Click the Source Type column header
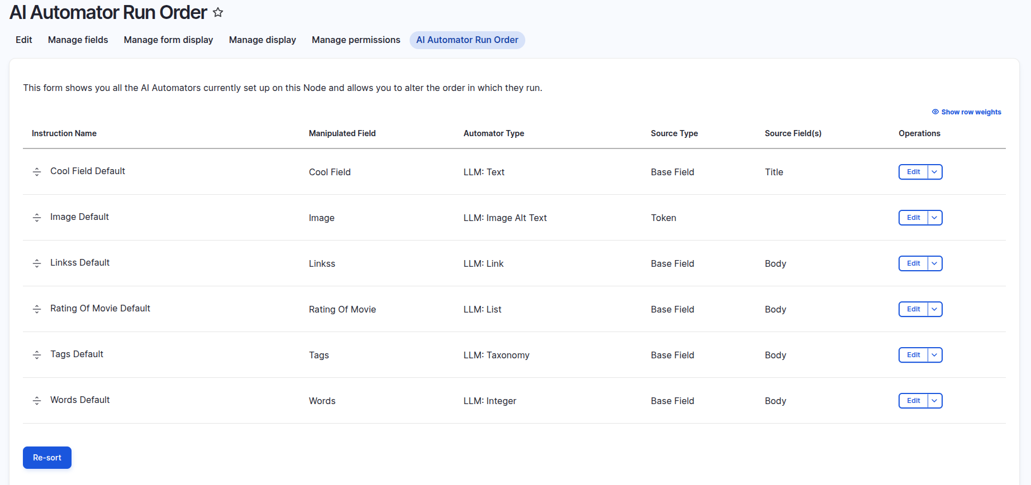Viewport: 1031px width, 485px height. coord(674,133)
